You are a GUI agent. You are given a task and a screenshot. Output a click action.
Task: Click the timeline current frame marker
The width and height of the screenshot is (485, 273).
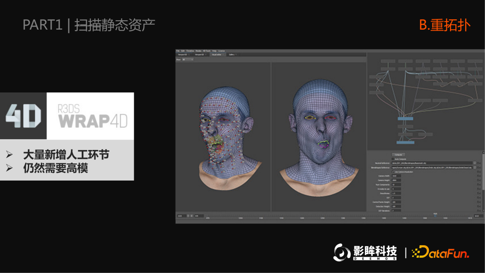435,216
